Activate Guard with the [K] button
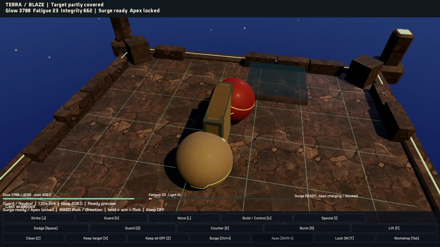This screenshot has width=440, height=247. 111,218
